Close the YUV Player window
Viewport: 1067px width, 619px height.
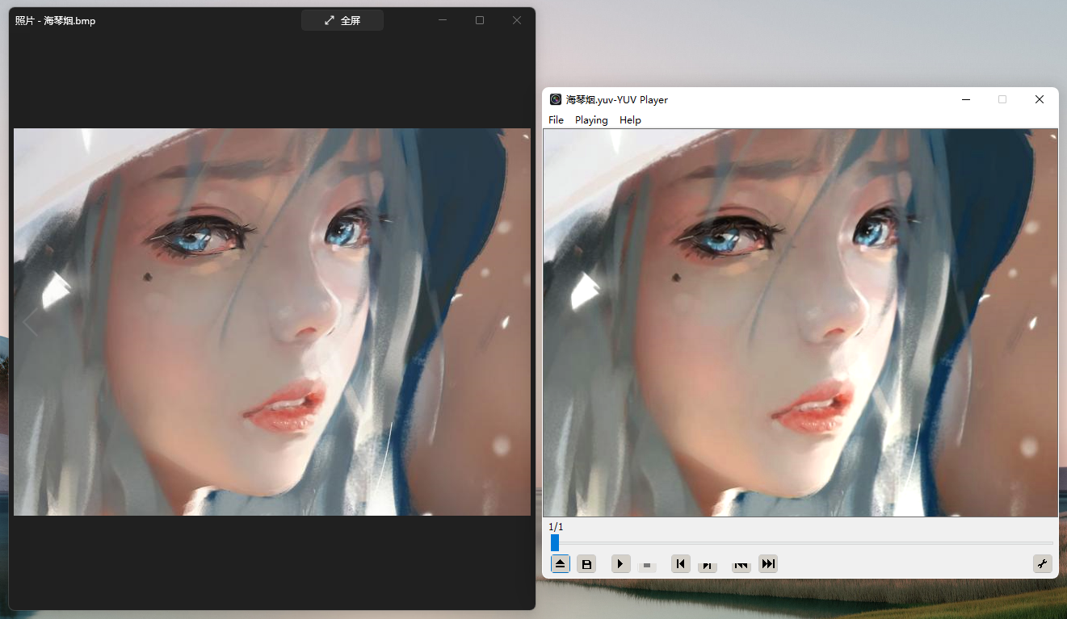(x=1040, y=99)
